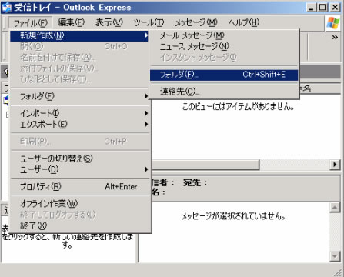This screenshot has width=344, height=277.
Task: Open the ヘルプ(H) menu
Action: (244, 23)
